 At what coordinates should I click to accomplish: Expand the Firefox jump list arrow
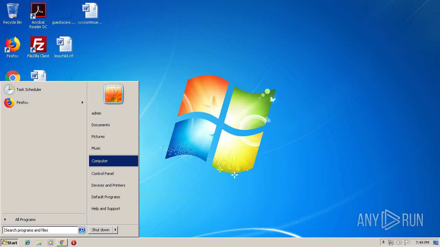(82, 103)
